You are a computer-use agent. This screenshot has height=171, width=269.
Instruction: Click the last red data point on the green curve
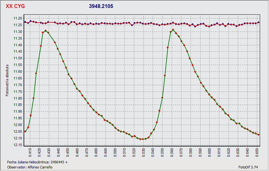pos(258,135)
